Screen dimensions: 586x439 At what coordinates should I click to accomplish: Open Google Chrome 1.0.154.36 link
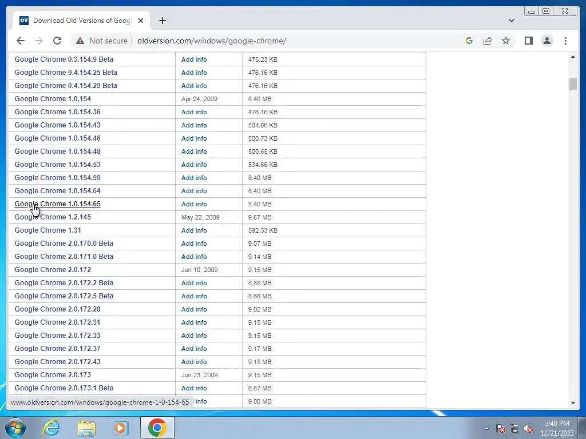point(58,112)
